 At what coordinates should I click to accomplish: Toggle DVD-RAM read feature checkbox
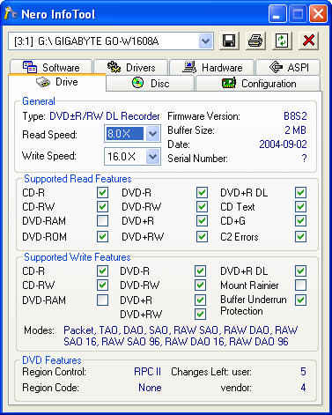(102, 220)
